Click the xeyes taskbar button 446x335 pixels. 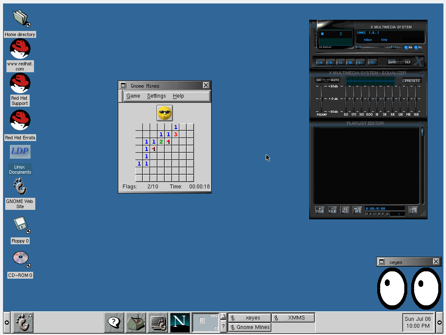coord(250,318)
